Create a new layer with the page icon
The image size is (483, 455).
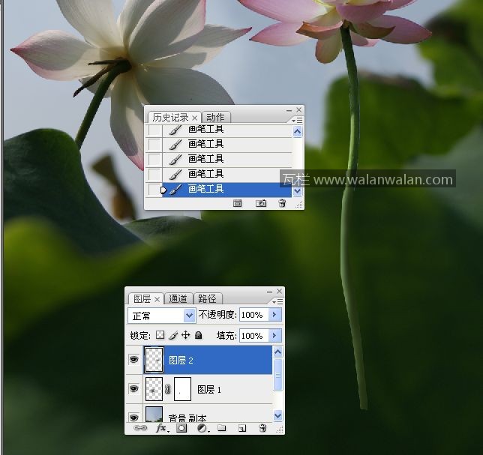pos(242,428)
